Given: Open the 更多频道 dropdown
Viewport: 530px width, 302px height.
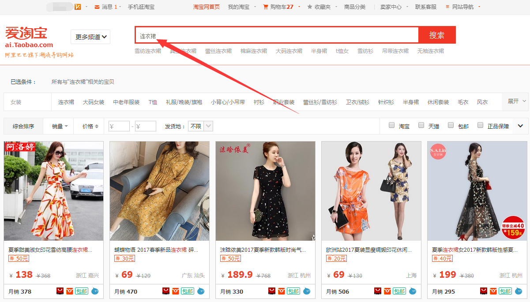Looking at the screenshot, I should (x=90, y=37).
